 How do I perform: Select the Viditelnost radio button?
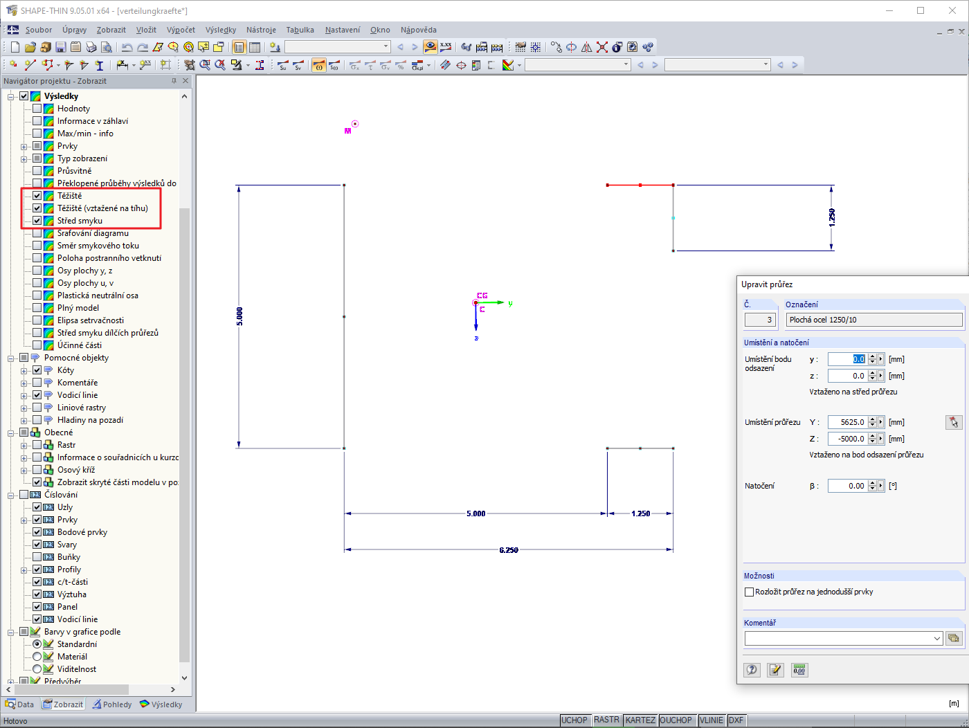point(37,669)
